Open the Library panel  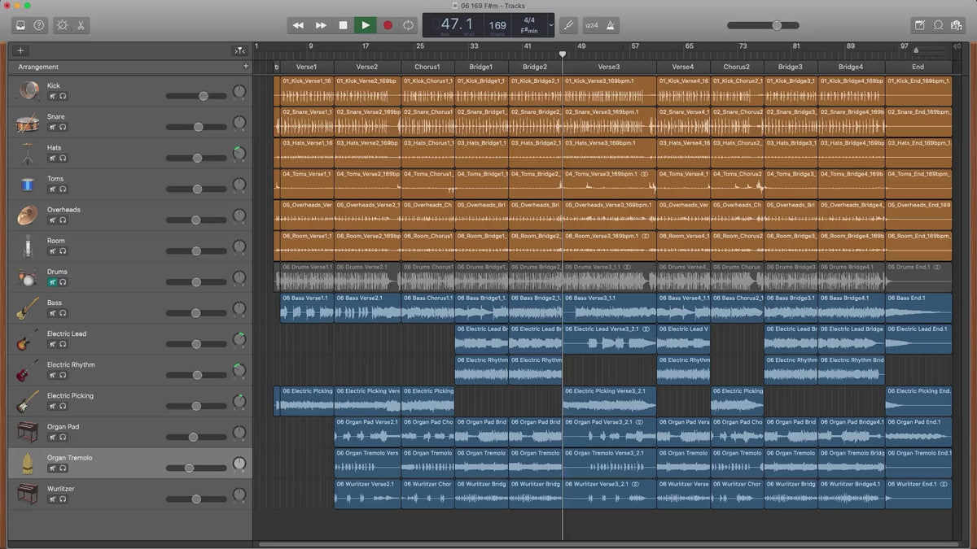[20, 25]
